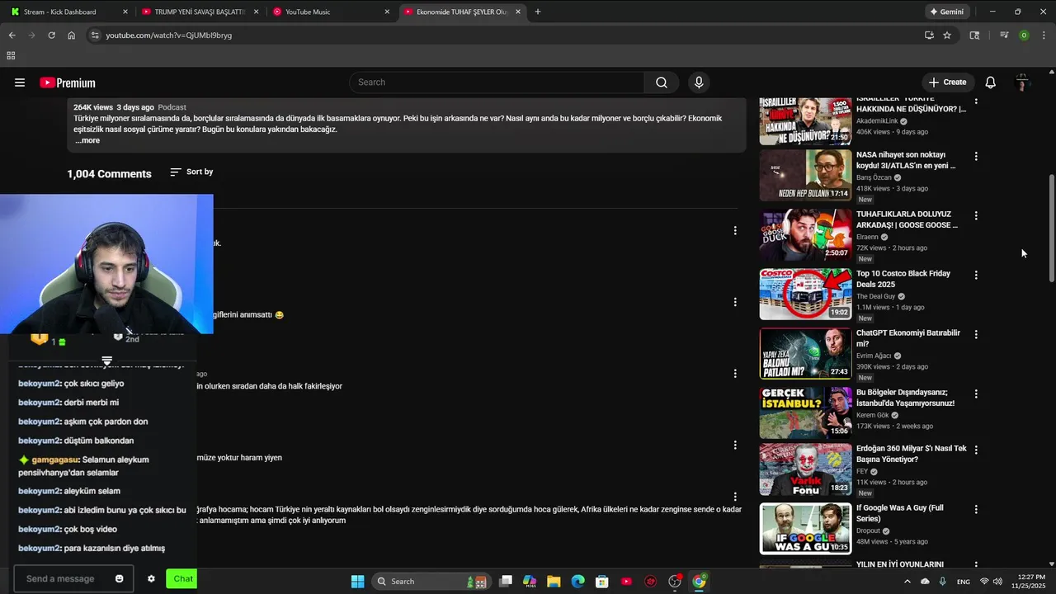Open the volume control in system tray

pyautogui.click(x=998, y=582)
